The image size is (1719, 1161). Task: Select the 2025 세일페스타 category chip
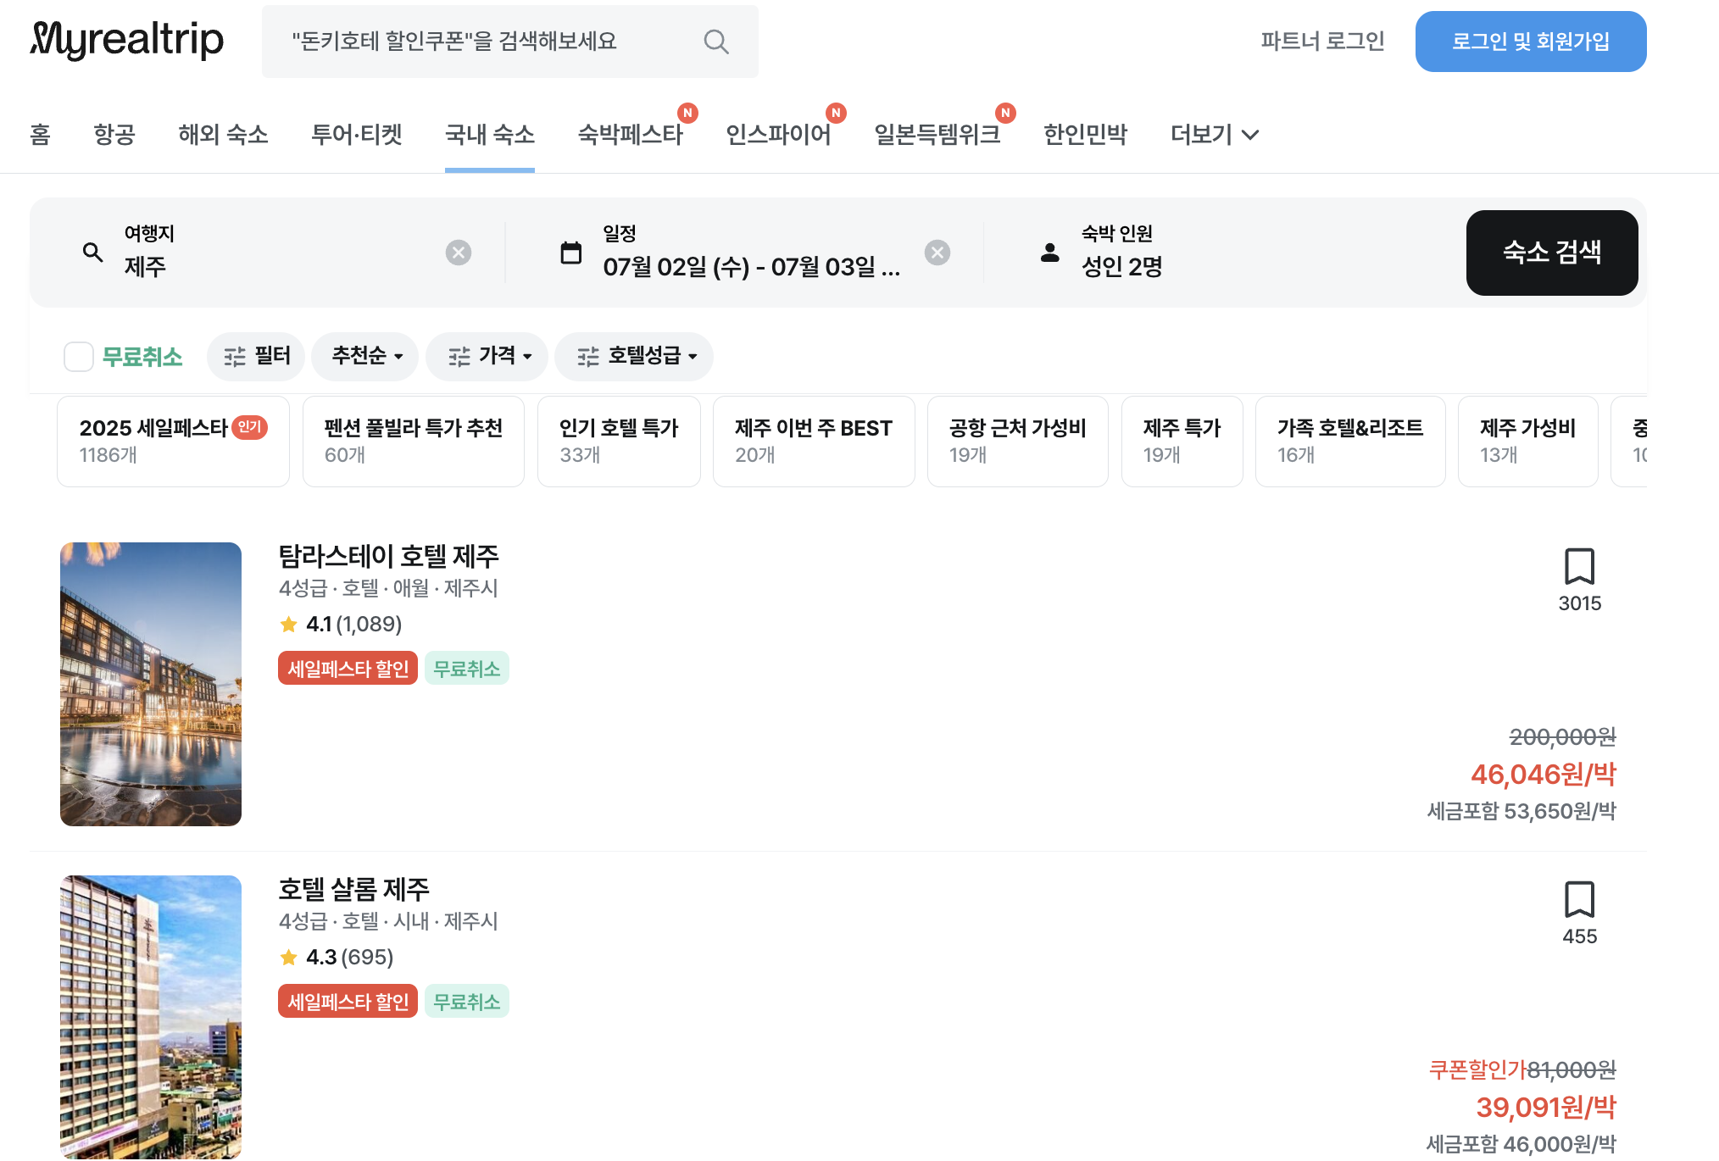click(173, 441)
